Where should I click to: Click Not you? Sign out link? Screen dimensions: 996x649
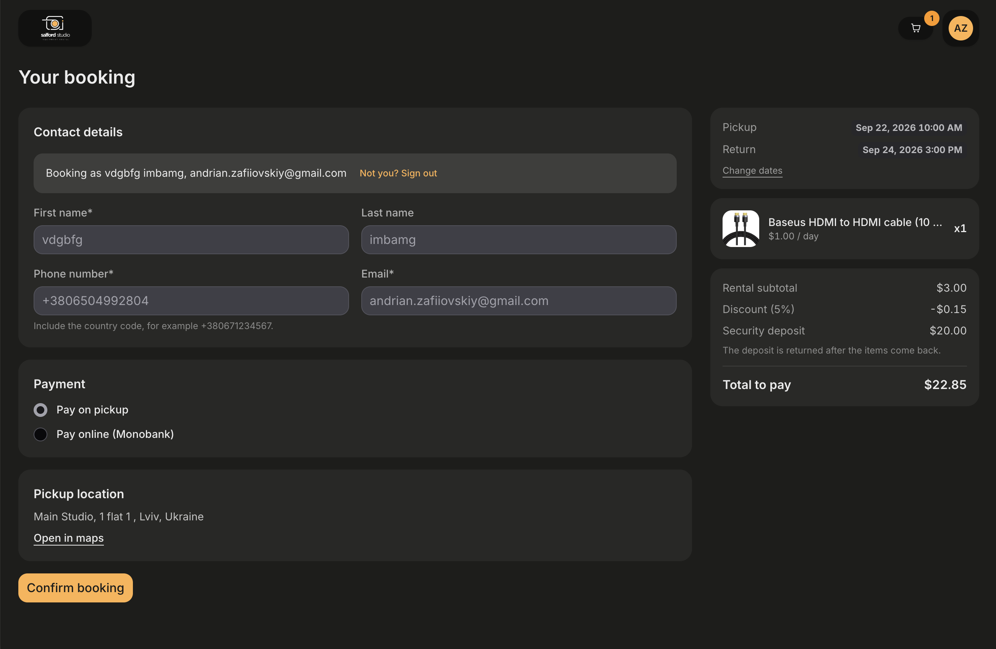click(x=398, y=173)
